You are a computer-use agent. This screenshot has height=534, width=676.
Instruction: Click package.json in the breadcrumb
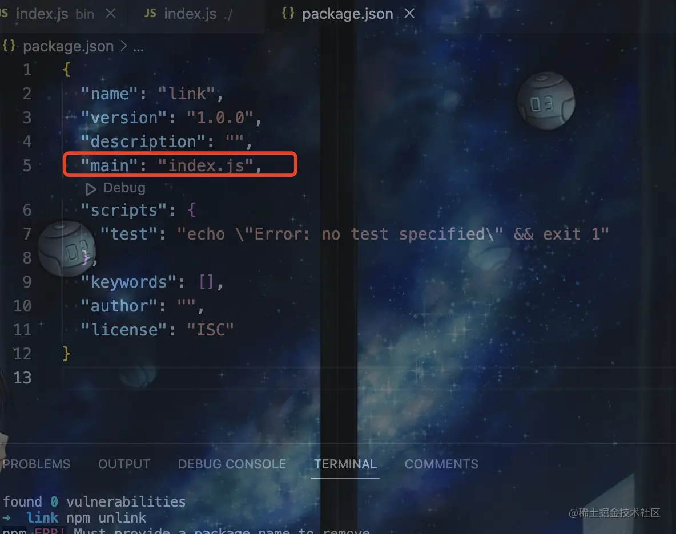pyautogui.click(x=68, y=46)
